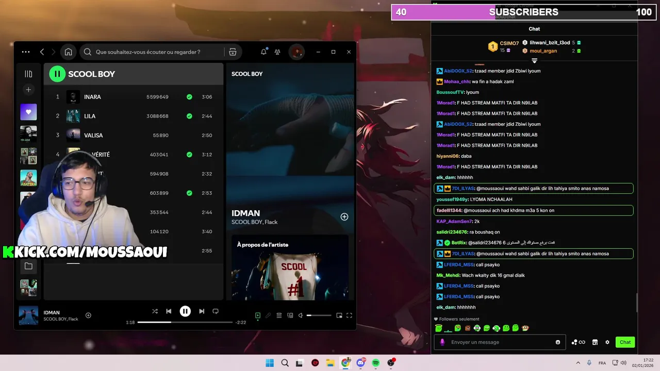Click the Kick chat message field
This screenshot has height=371, width=660.
pos(499,342)
